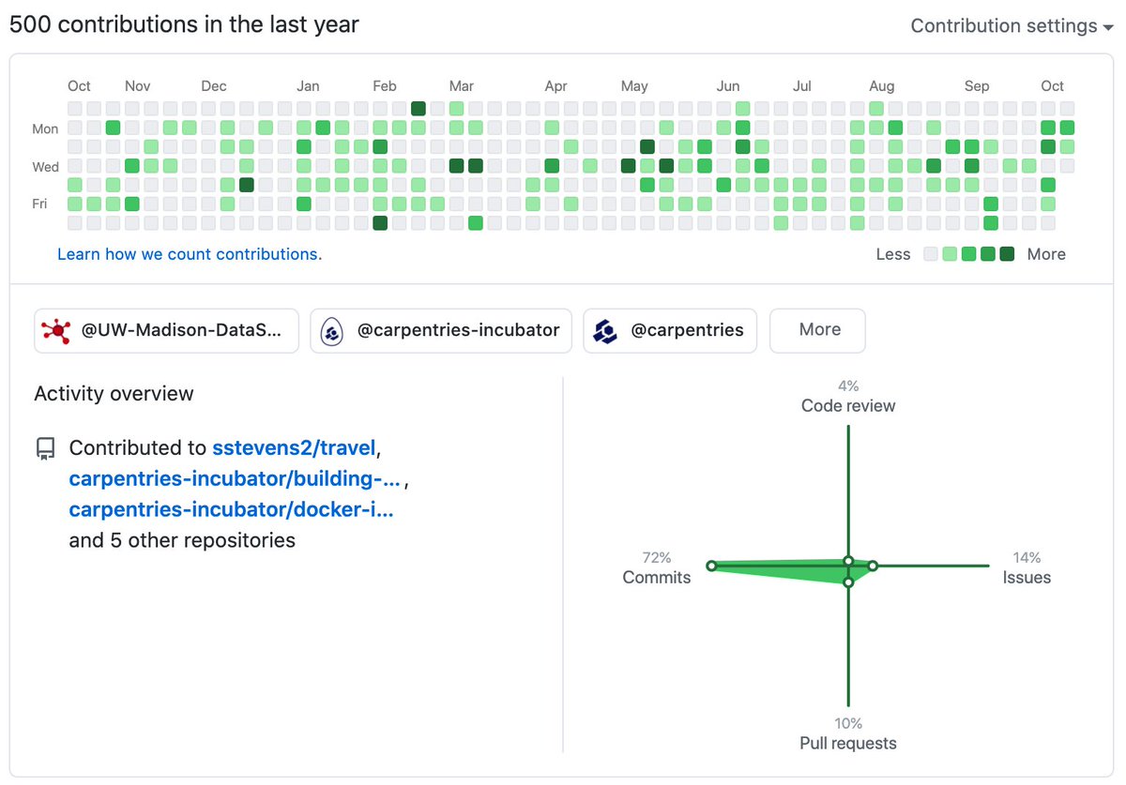Screen dimensions: 1126x785
Task: Click the carpentries-incubator egg-shaped avatar icon
Action: point(332,330)
